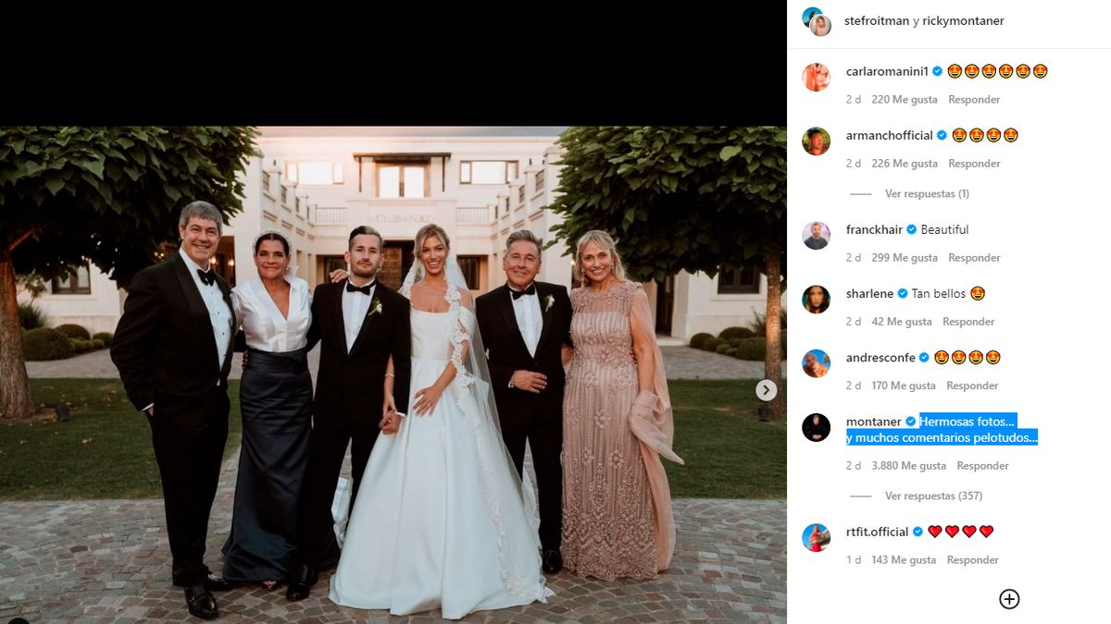Expand the 357 replies under montaner's comment
The width and height of the screenshot is (1111, 624).
[932, 496]
